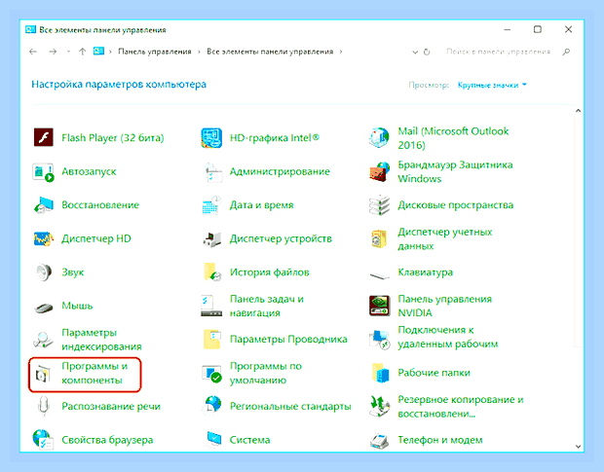Open the Крупные значки view dropdown

click(x=492, y=85)
